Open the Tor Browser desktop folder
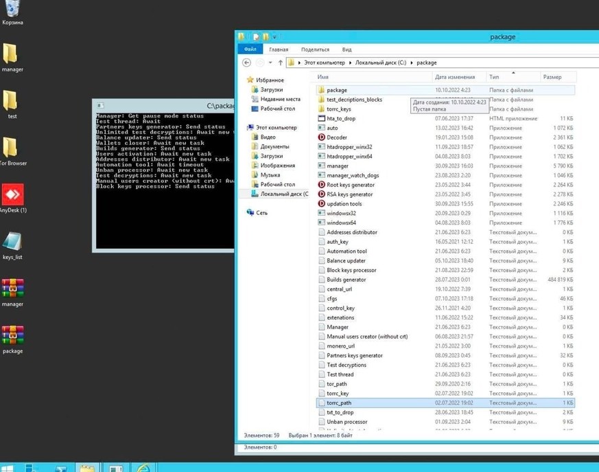This screenshot has height=472, width=599. point(11,148)
